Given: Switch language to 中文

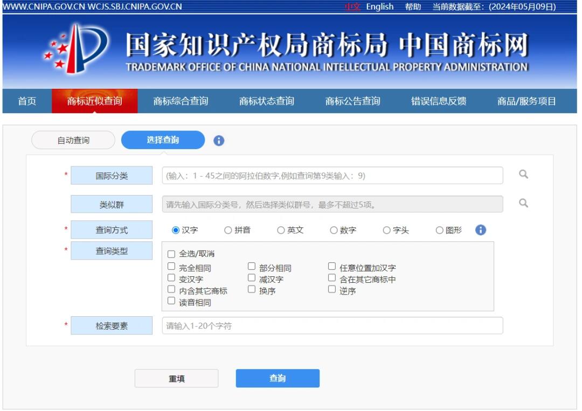Looking at the screenshot, I should coord(352,6).
